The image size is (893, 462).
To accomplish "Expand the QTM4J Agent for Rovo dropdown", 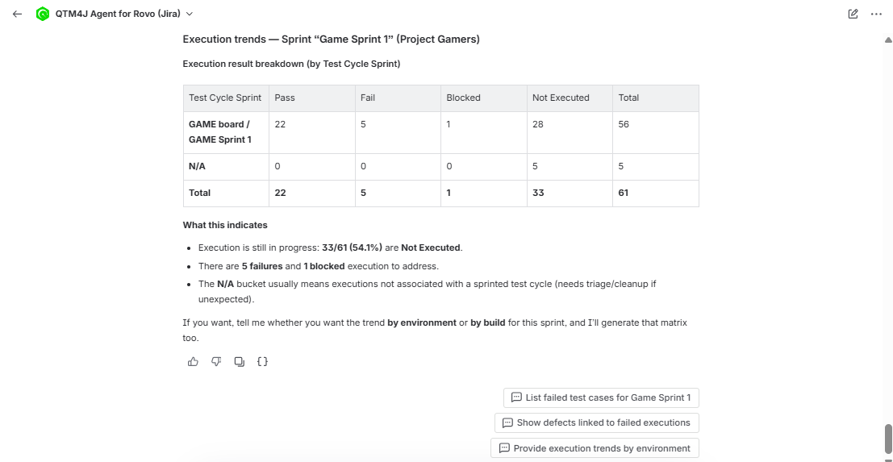I will point(190,14).
